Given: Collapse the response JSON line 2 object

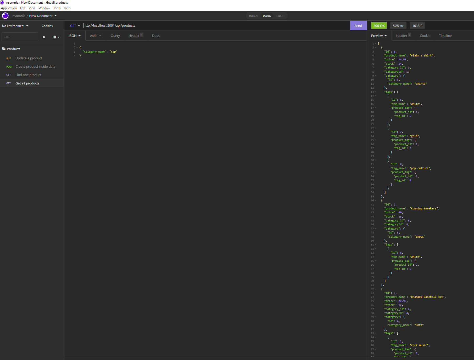Looking at the screenshot, I should pyautogui.click(x=376, y=48).
